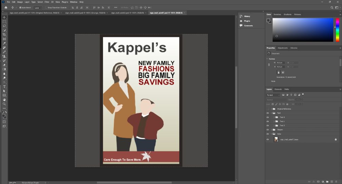Hide the sign_mall_sale07_base layer
Viewport: 342px width, 184px height.
tap(268, 139)
